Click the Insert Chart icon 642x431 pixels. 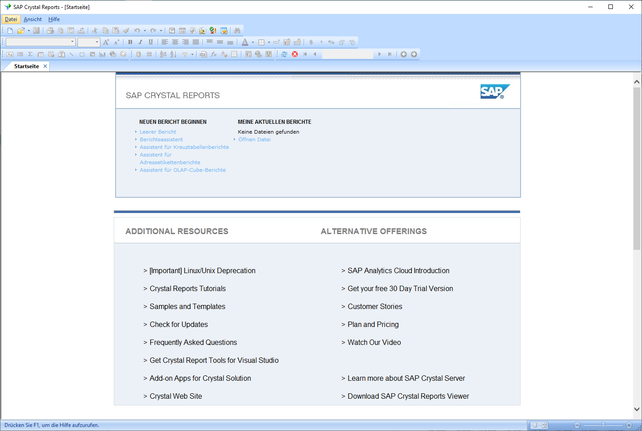[x=103, y=54]
